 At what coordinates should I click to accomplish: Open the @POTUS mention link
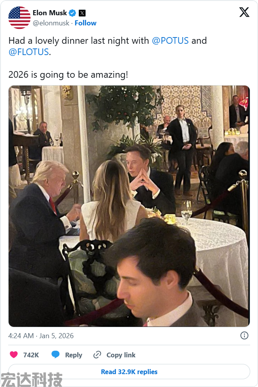pos(170,41)
